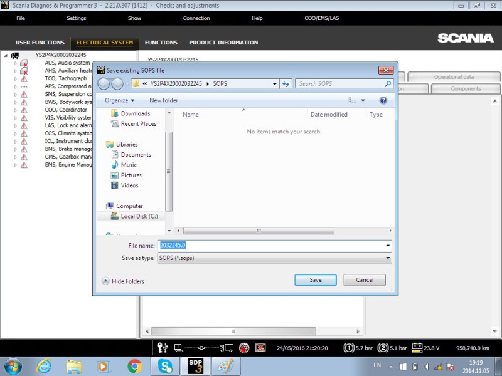This screenshot has height=376, width=502.
Task: Click the Save button
Action: pos(316,279)
